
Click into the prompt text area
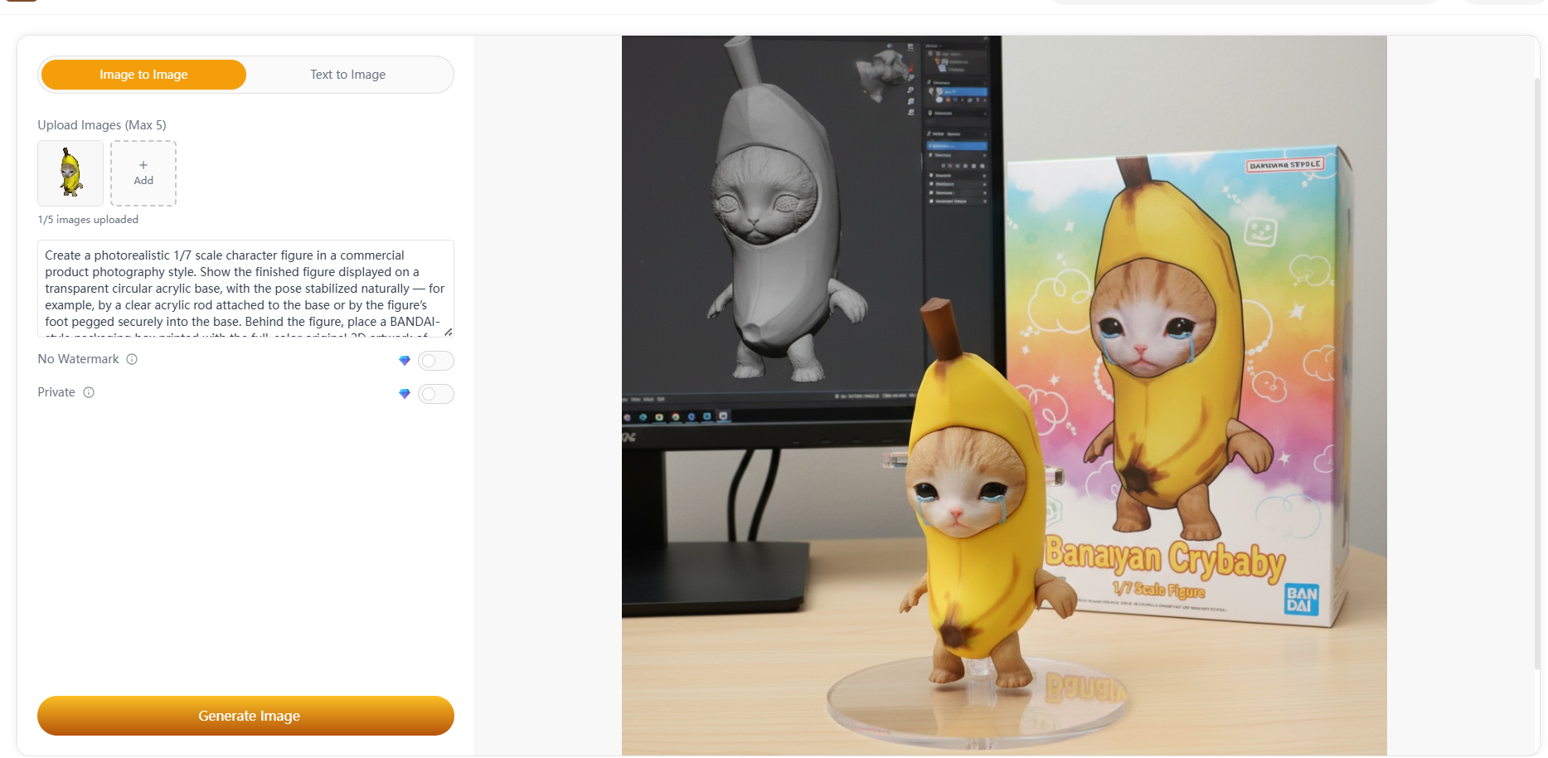click(245, 289)
